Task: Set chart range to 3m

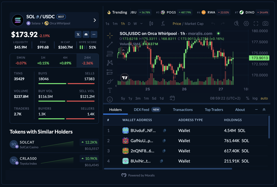Action: pos(138,98)
